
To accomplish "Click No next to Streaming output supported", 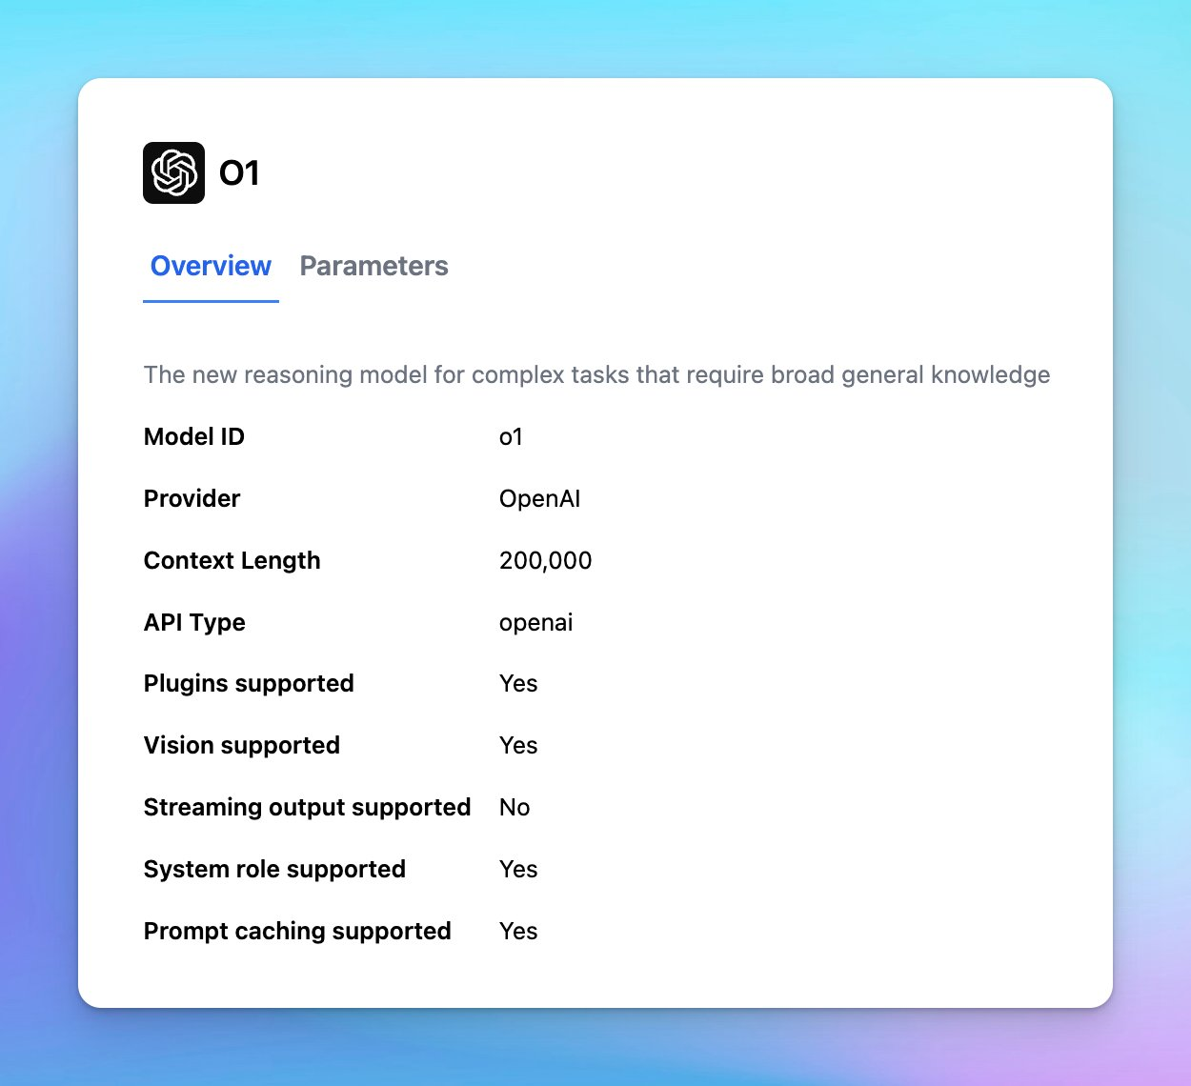I will click(515, 807).
